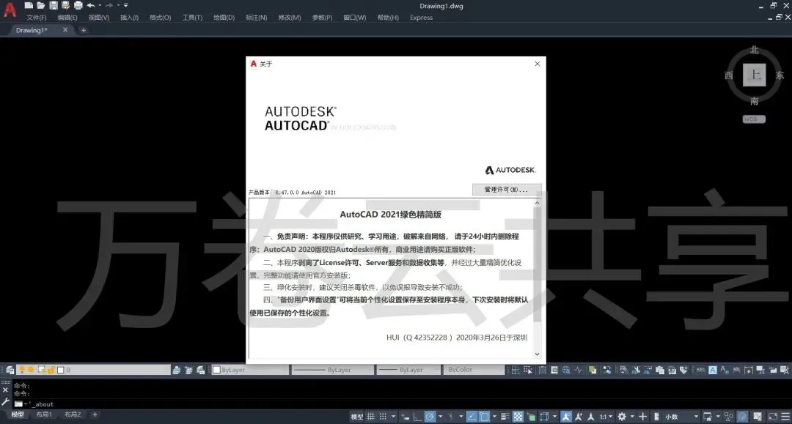
Task: Click the Save As icon
Action: 65,6
